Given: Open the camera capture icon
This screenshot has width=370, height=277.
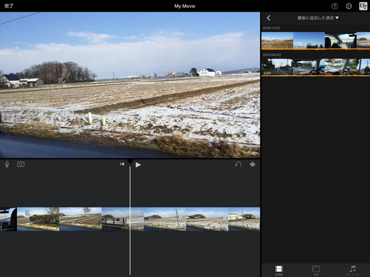Looking at the screenshot, I should coord(21,164).
